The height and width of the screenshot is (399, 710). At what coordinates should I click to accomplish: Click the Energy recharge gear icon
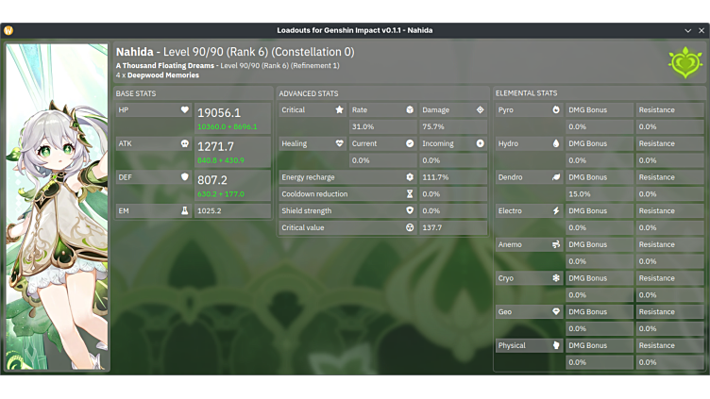[410, 177]
